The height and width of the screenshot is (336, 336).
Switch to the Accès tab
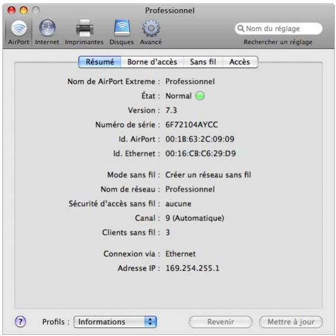point(240,62)
